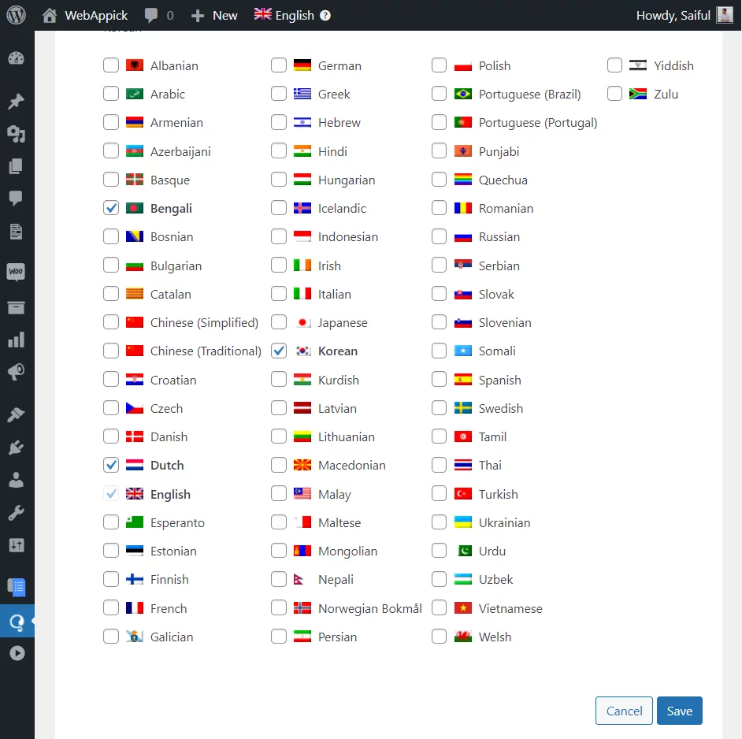
Task: Enable the French language checkbox
Action: [111, 608]
